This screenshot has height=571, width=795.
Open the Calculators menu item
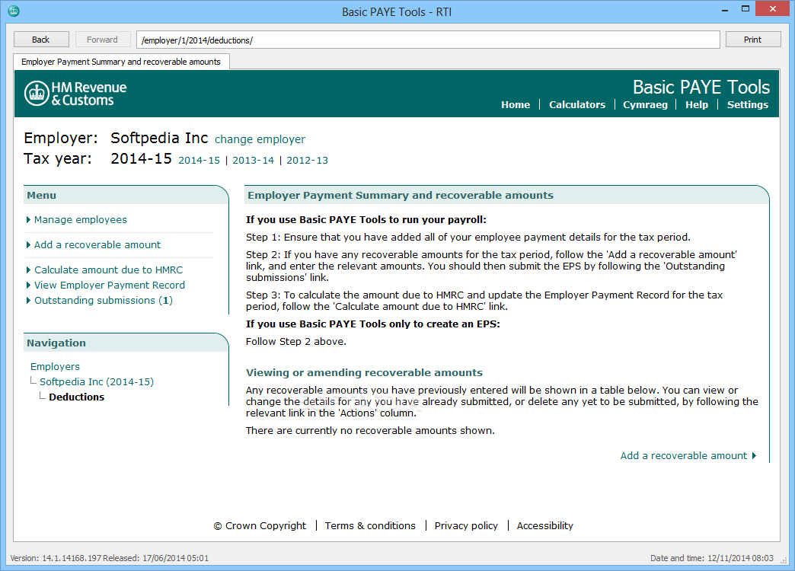click(577, 104)
